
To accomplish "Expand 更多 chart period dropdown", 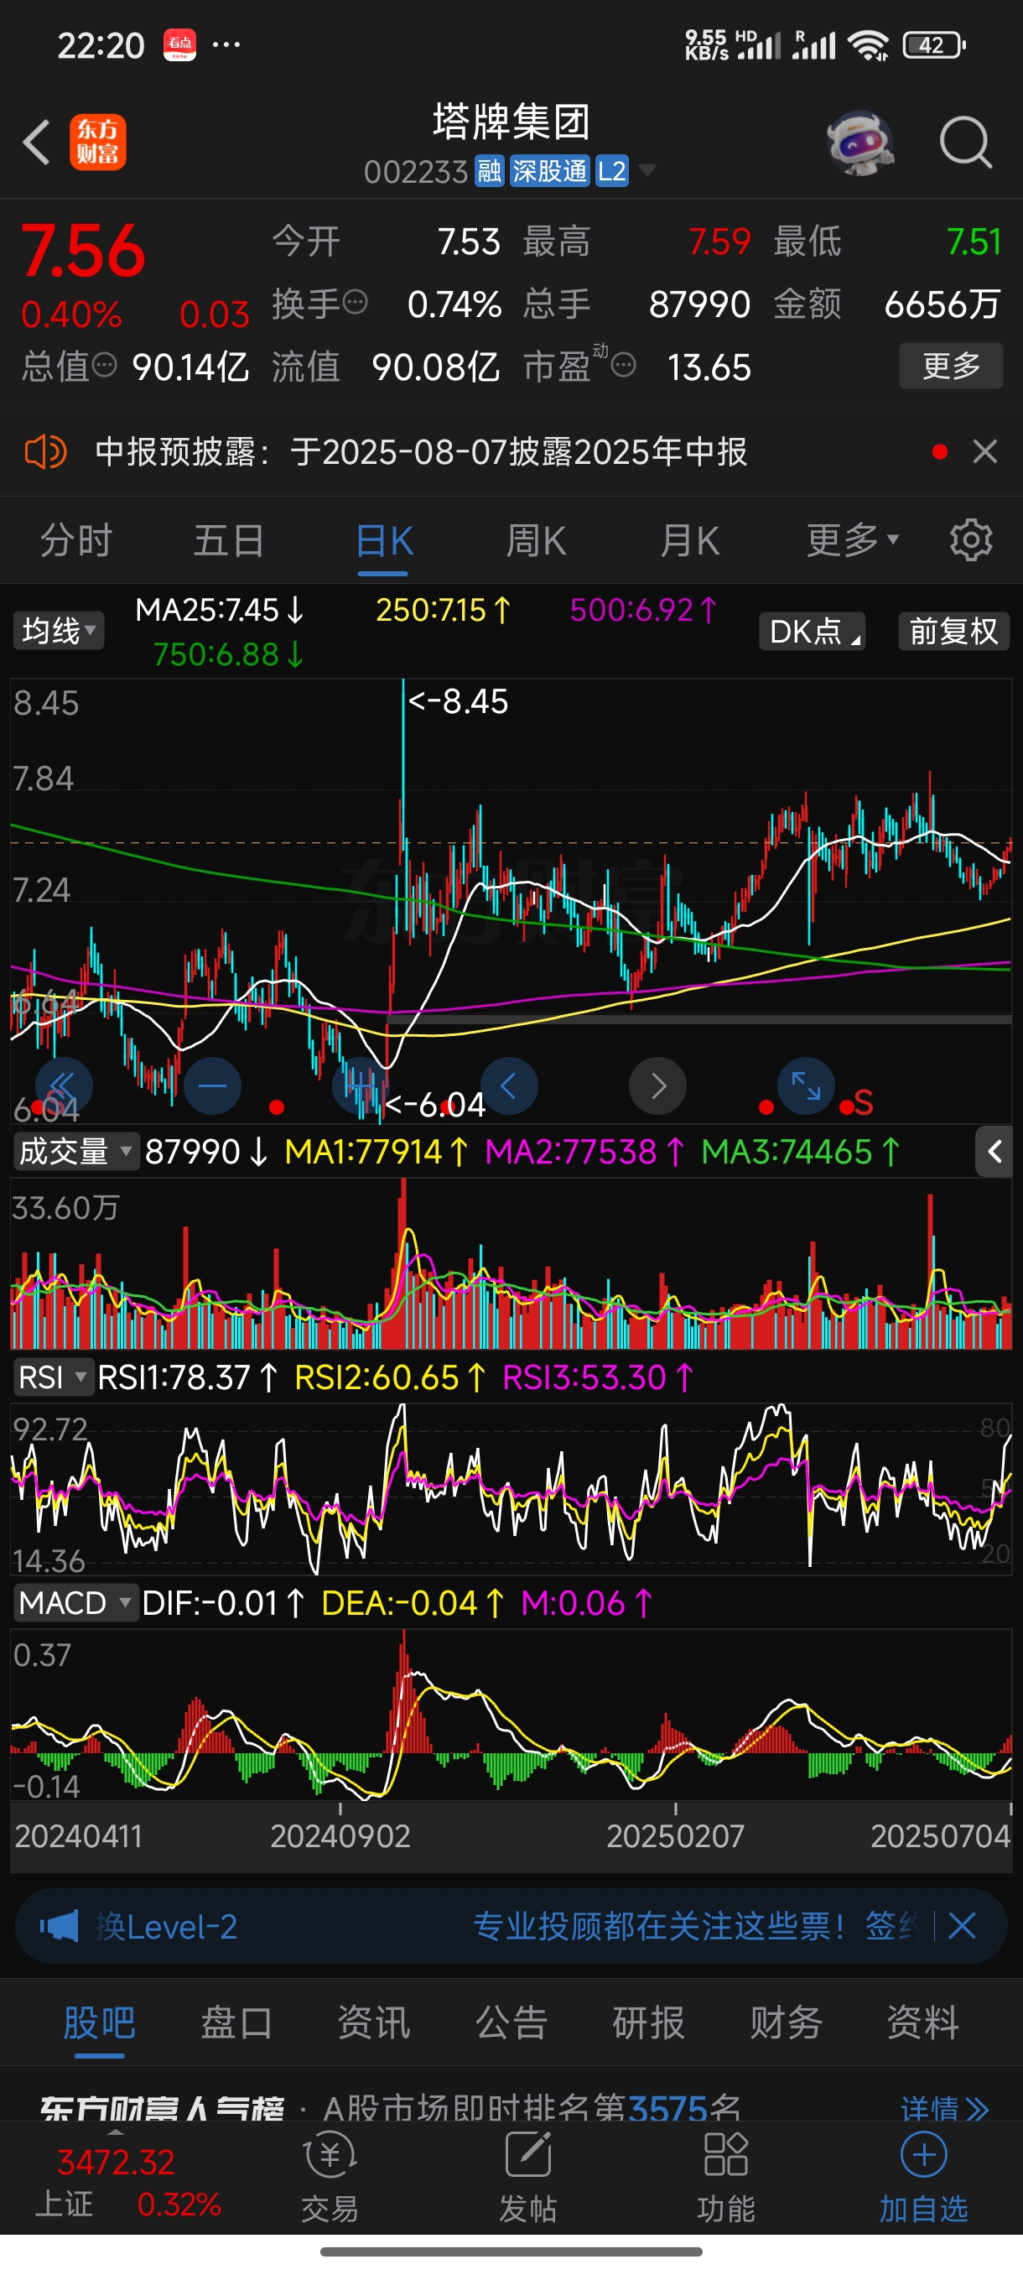I will click(x=852, y=539).
